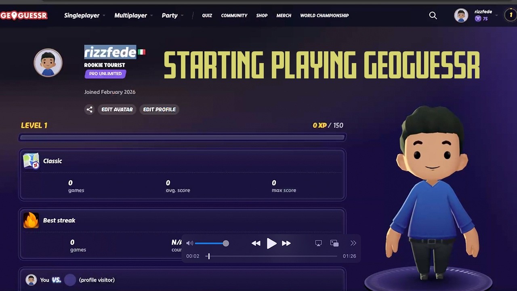Click the level 1 badge in header

point(511,15)
